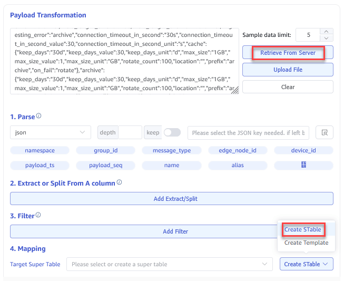Click the grid icon tag after alias
The width and height of the screenshot is (344, 281).
click(x=303, y=165)
